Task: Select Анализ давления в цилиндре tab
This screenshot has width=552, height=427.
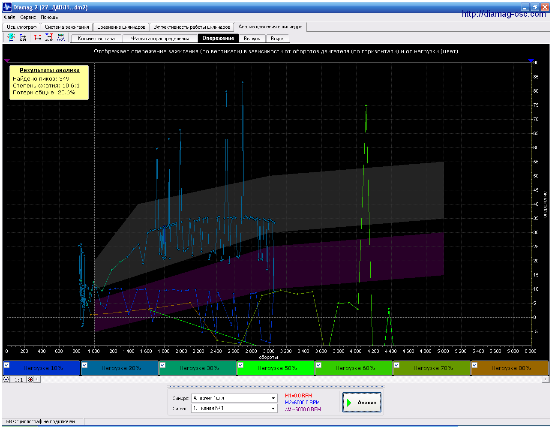Action: pyautogui.click(x=270, y=27)
